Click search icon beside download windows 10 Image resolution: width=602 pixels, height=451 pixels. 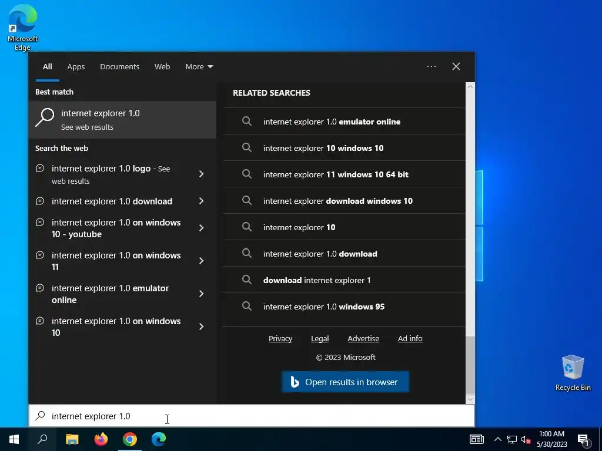pos(247,201)
